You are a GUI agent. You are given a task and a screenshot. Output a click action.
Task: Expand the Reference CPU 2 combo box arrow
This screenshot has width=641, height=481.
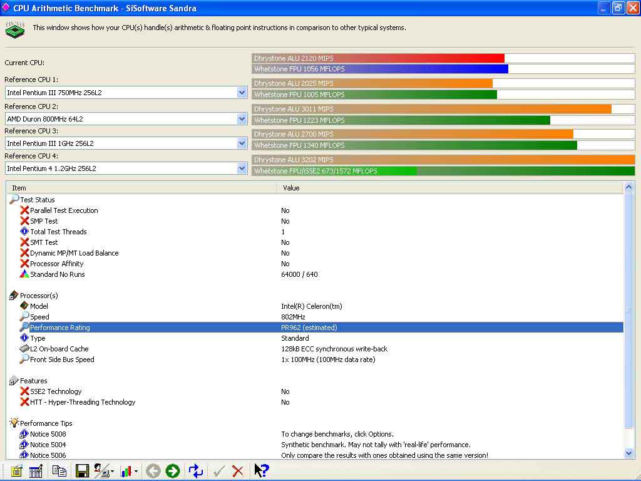pyautogui.click(x=242, y=118)
